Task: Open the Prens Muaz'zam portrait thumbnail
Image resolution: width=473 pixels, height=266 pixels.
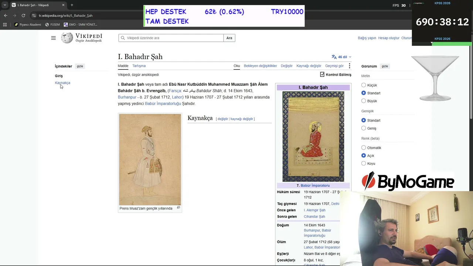Action: [150, 159]
